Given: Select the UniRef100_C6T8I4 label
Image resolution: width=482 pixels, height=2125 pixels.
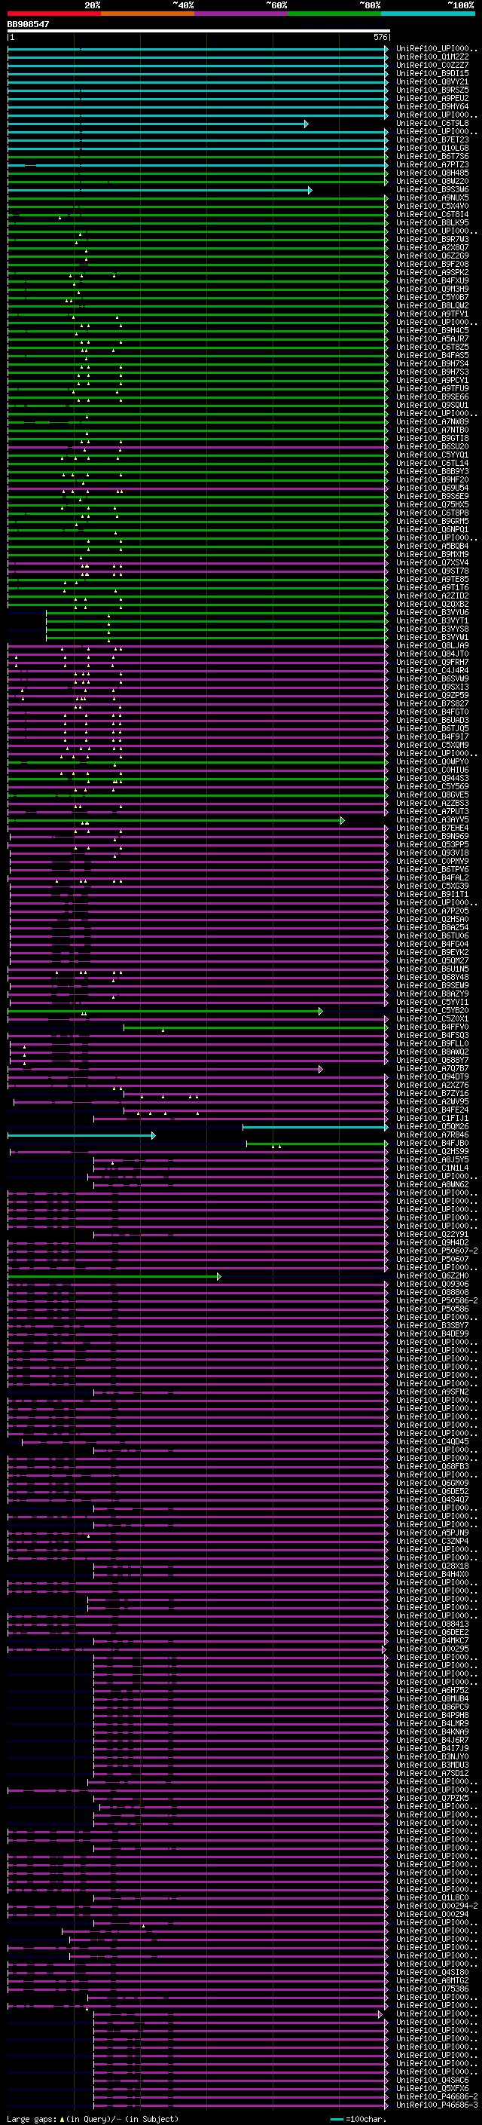Looking at the screenshot, I should pos(432,215).
